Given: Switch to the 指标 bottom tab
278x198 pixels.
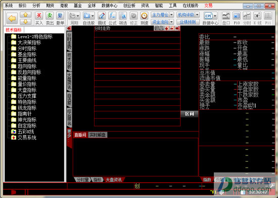Looking at the screenshot, I should tap(98, 180).
